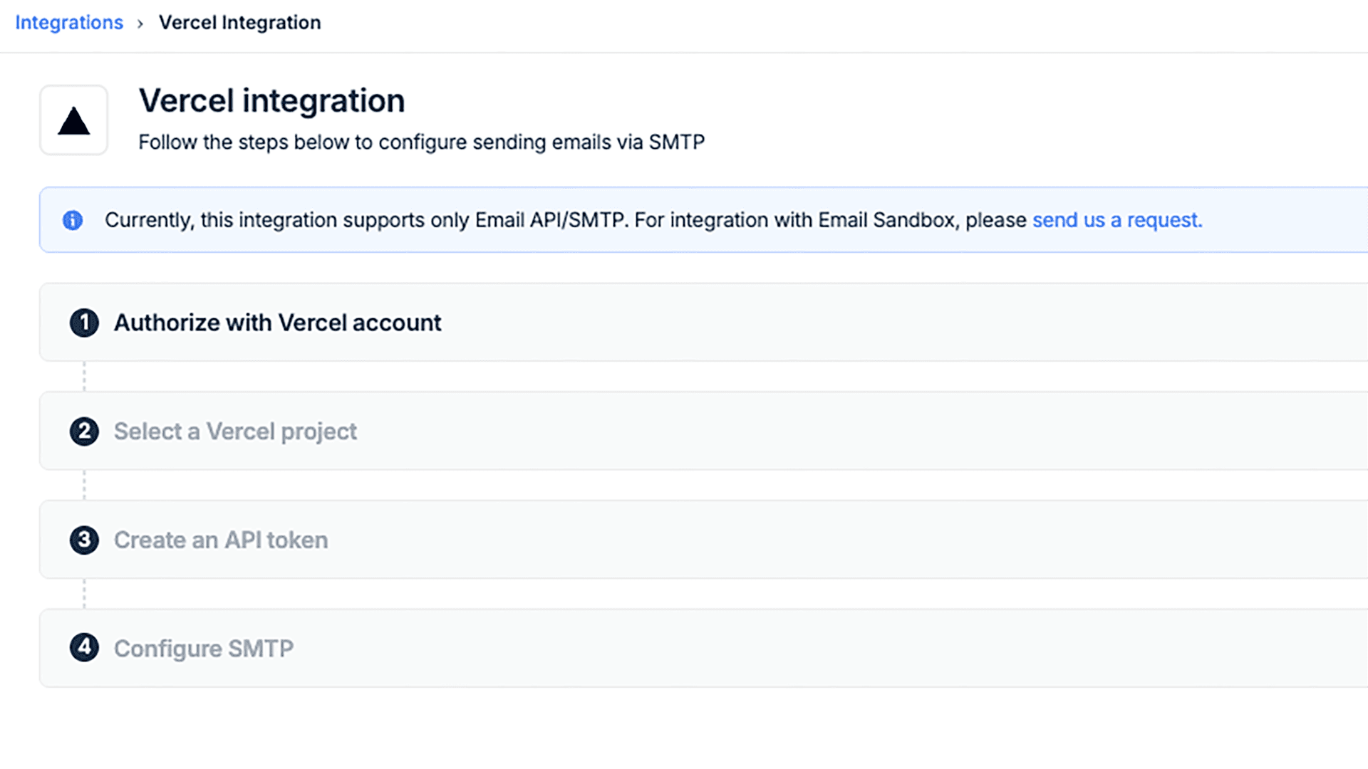Expand 'Create an API token' step

coord(712,540)
